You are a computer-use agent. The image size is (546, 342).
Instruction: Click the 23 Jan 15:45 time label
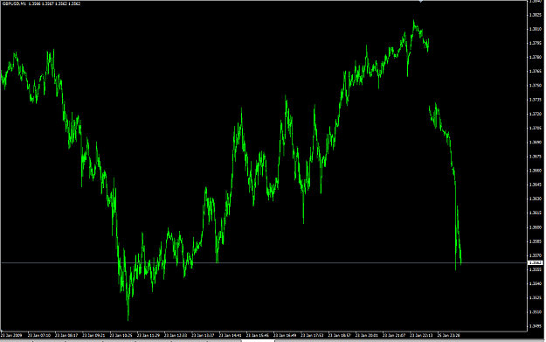coord(258,335)
